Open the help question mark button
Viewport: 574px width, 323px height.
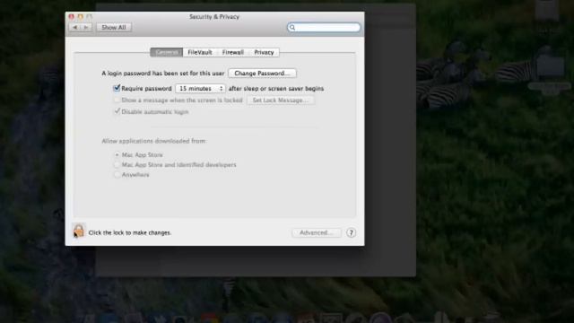[351, 232]
